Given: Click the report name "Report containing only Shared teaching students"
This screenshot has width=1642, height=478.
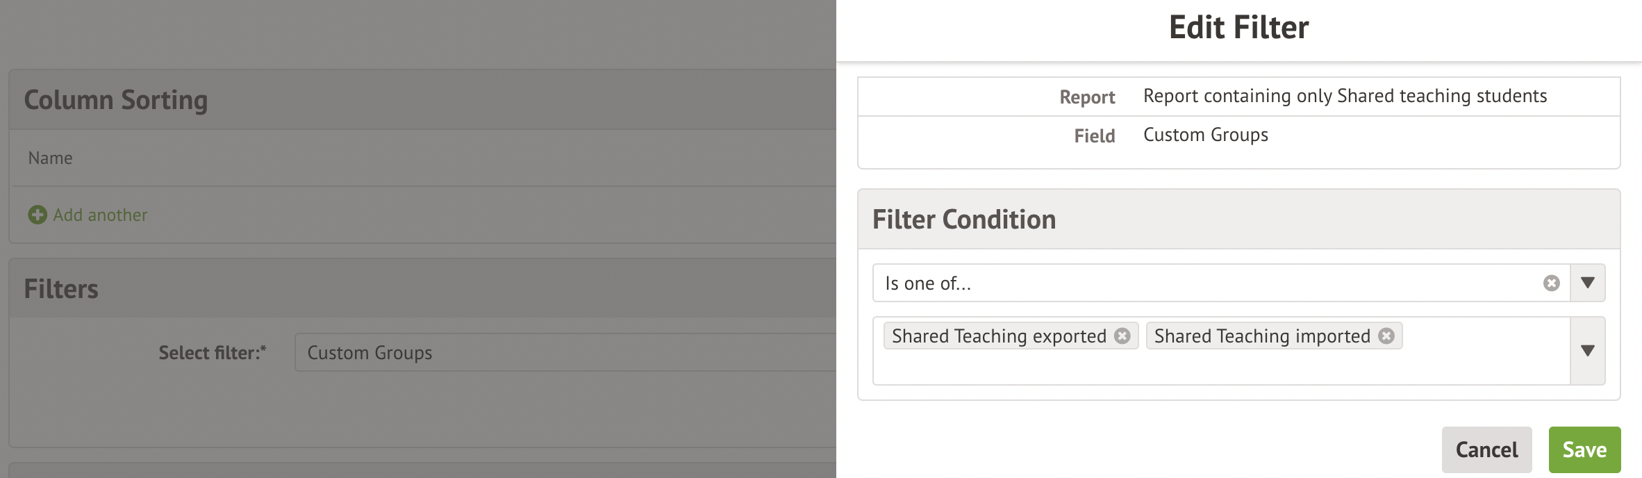Looking at the screenshot, I should tap(1345, 96).
